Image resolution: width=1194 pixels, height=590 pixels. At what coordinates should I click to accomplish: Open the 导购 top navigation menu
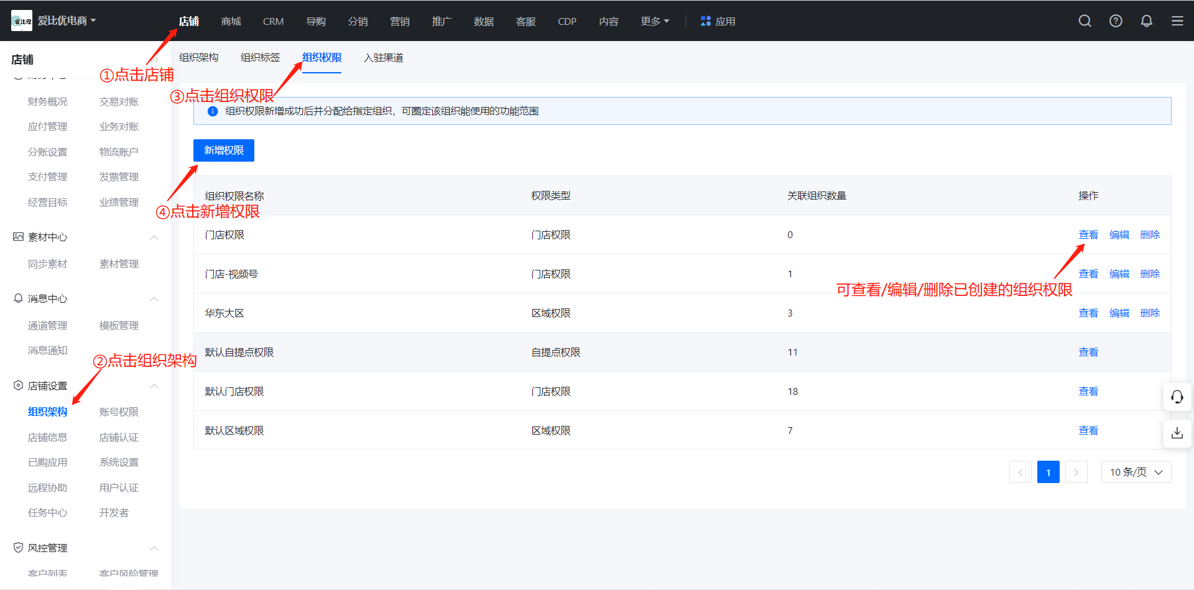pos(315,21)
